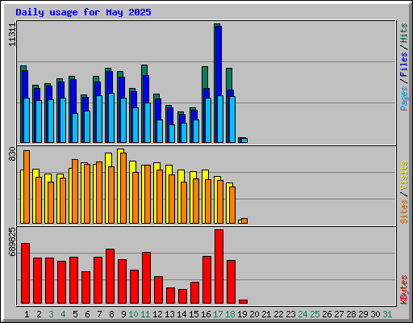Select the blue files bar for day 11
This screenshot has width=413, height=323.
(146, 89)
